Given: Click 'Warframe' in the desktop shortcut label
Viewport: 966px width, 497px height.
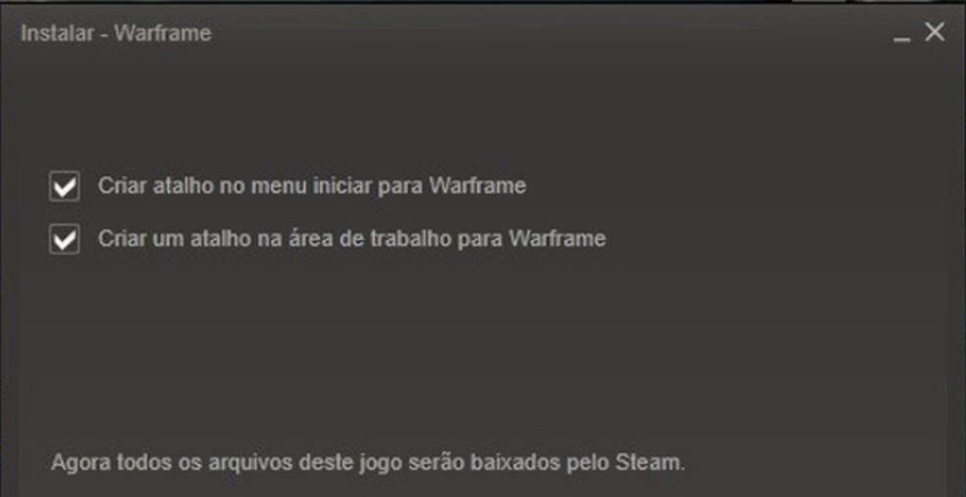Looking at the screenshot, I should [x=557, y=238].
